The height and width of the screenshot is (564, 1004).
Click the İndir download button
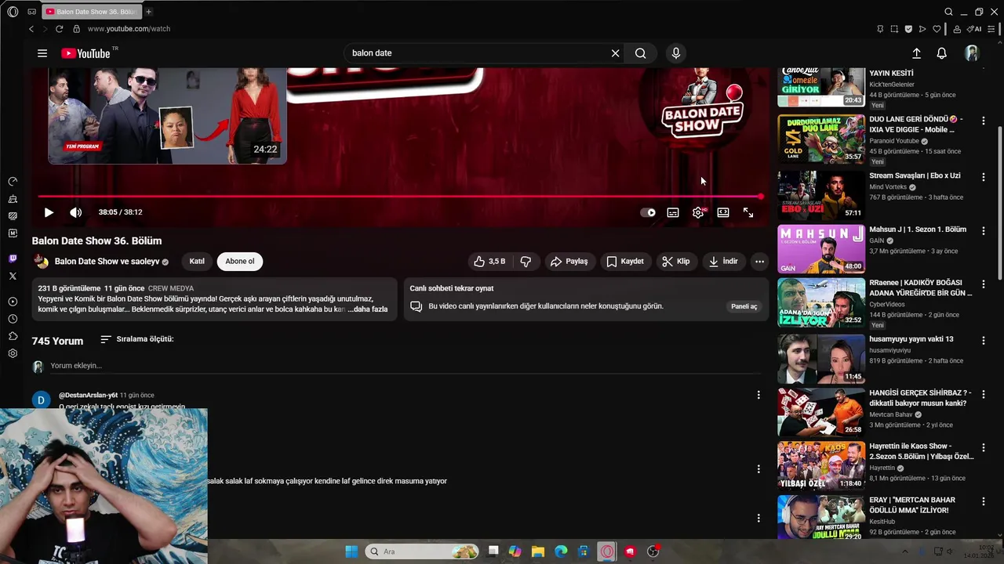coord(723,262)
